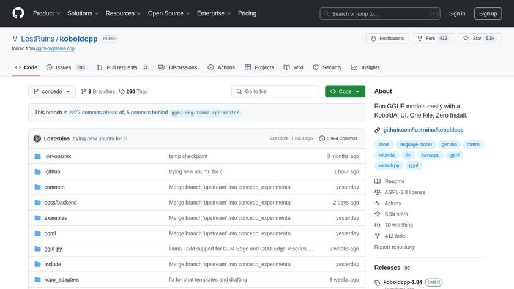View the 260 Tags
This screenshot has height=289, width=514.
tap(133, 91)
